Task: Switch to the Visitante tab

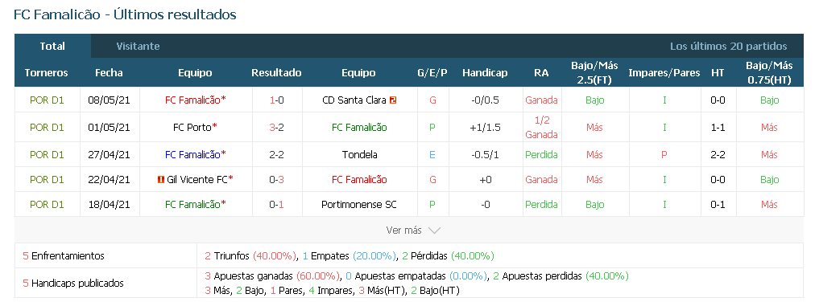Action: [138, 46]
